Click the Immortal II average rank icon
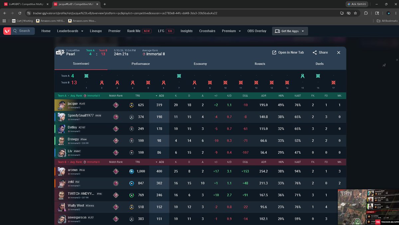Viewport: 399px width, 225px height. click(x=144, y=54)
